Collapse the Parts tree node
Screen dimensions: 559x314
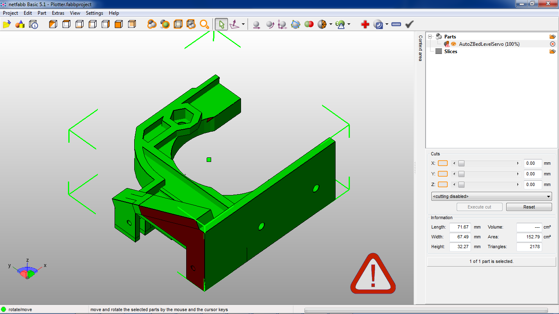tap(430, 37)
